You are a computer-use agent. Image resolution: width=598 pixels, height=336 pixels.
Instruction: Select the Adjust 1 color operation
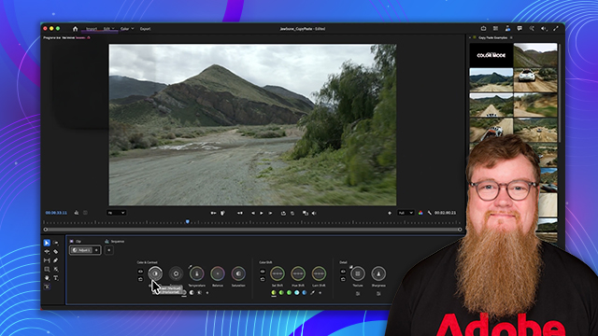pos(81,250)
